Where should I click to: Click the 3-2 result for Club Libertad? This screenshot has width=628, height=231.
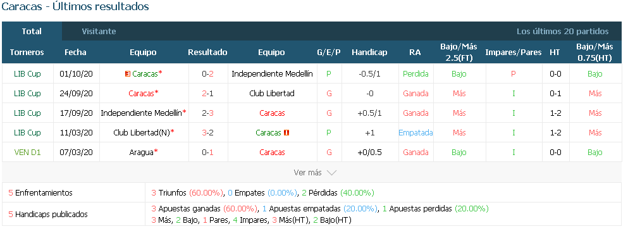pyautogui.click(x=207, y=133)
